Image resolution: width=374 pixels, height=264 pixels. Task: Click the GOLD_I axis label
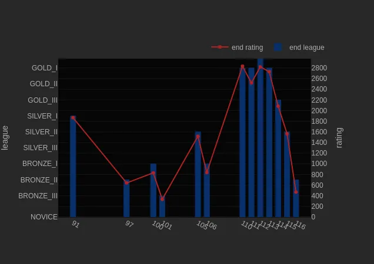point(45,68)
